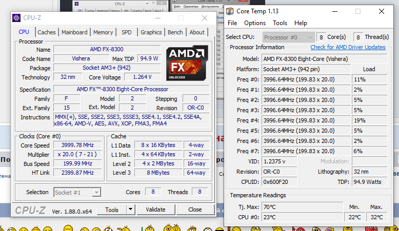Click the Level 3 8 MBytes value
This screenshot has width=399, height=231.
point(158,173)
